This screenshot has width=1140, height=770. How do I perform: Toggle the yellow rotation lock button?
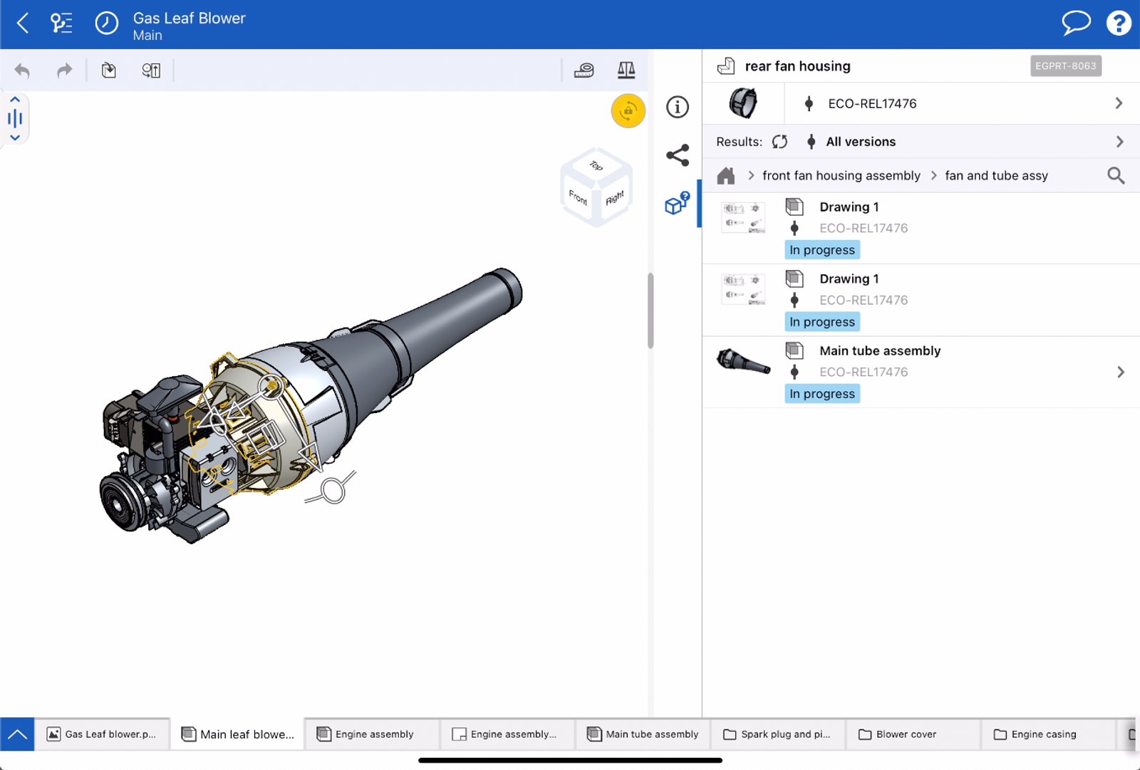pos(628,111)
